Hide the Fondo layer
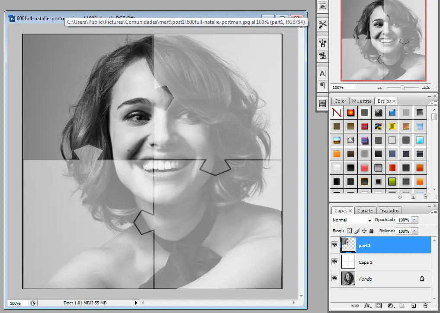Image resolution: width=440 pixels, height=313 pixels. (334, 278)
